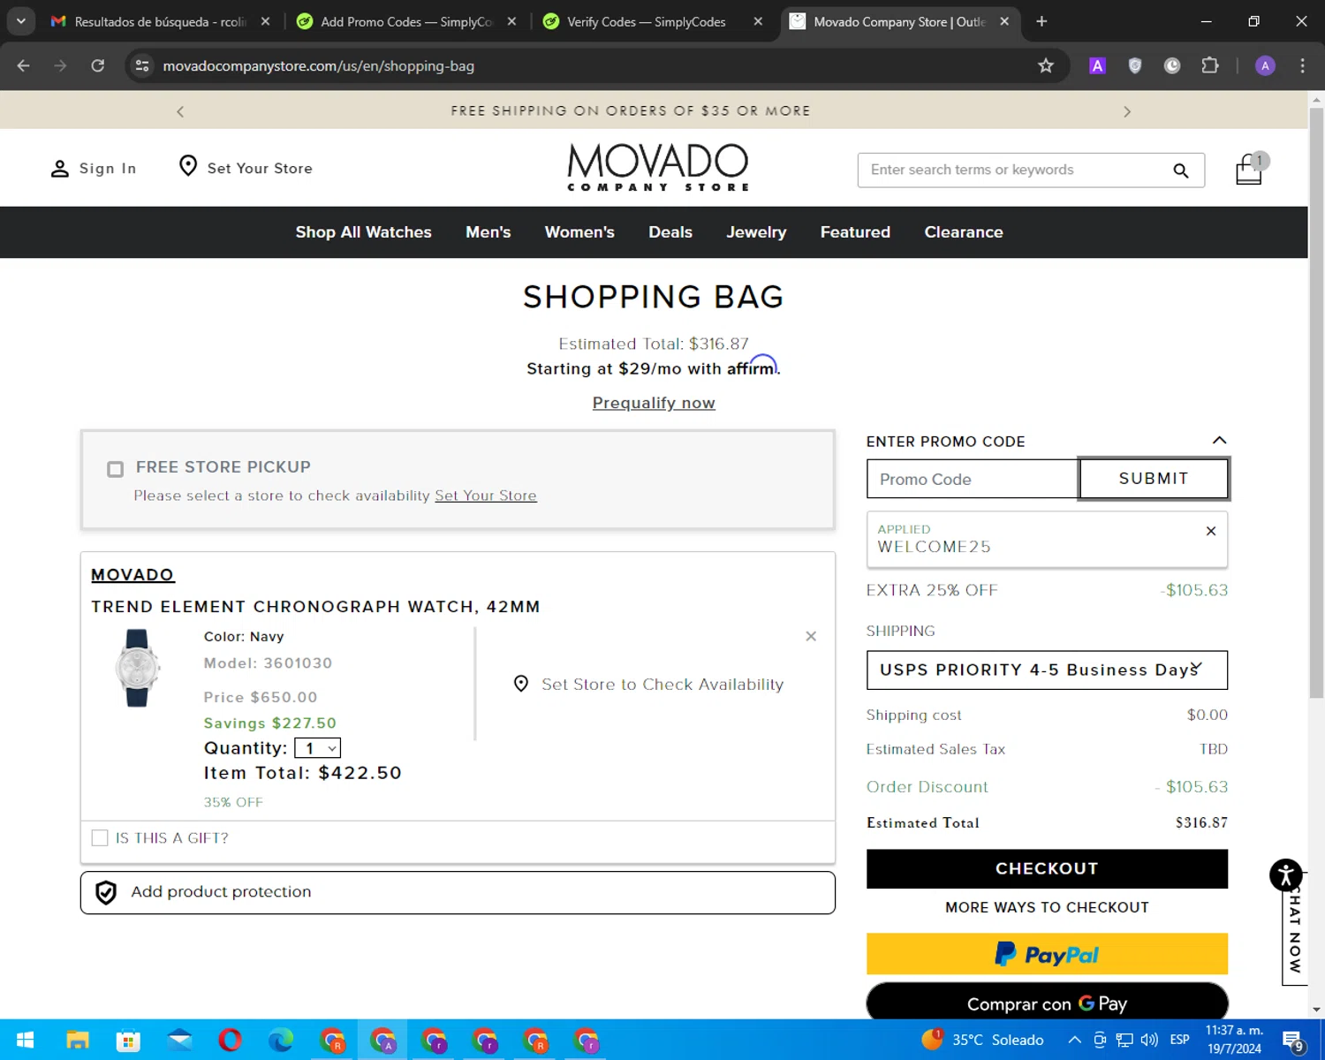Remove the watch with its X icon
The height and width of the screenshot is (1060, 1325).
click(811, 636)
